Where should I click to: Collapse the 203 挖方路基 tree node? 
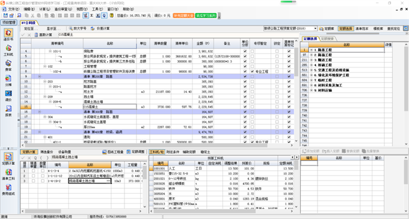[x=45, y=81]
